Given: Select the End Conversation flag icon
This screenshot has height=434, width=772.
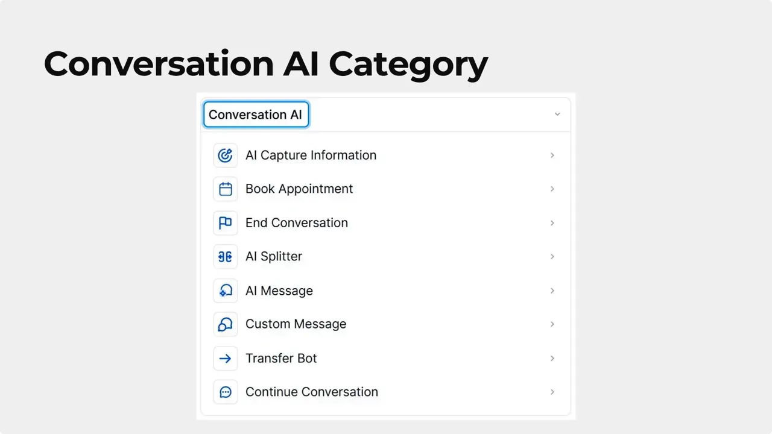Looking at the screenshot, I should pyautogui.click(x=225, y=222).
